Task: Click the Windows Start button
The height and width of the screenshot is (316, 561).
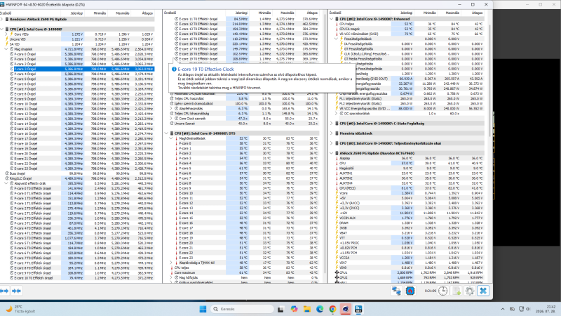Action: coord(203,309)
